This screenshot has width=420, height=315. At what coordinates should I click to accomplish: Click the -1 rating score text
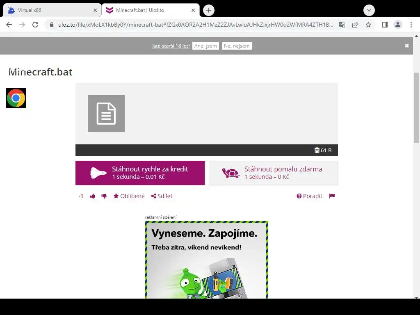click(81, 196)
